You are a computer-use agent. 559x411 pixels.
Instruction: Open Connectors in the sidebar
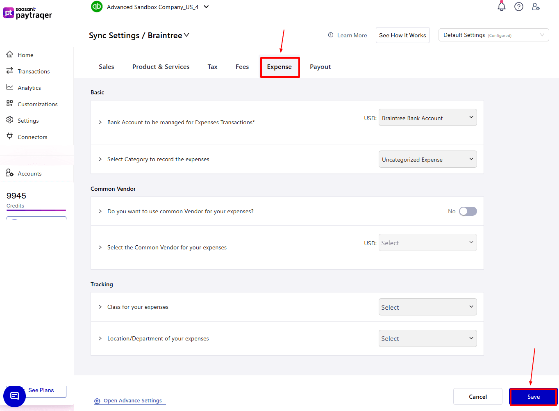click(32, 137)
